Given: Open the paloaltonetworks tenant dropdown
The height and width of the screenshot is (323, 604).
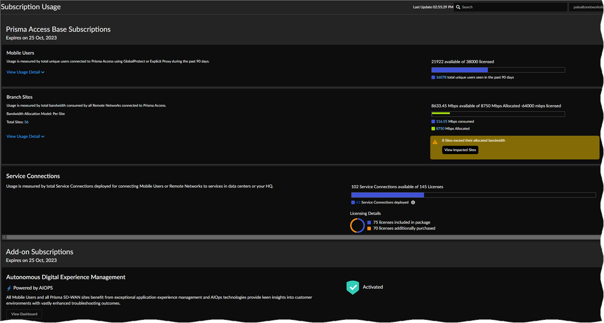Looking at the screenshot, I should coord(585,7).
